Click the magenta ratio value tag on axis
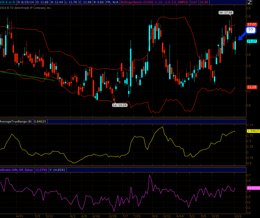Screen dimensions: 260x218 click(x=252, y=188)
